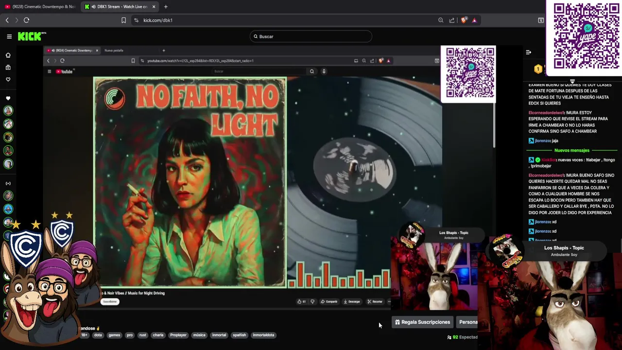Click the 18+ mature content tag
The image size is (622, 350).
point(85,335)
